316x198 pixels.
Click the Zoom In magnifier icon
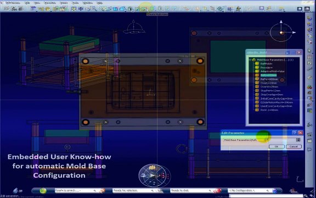(x=94, y=9)
